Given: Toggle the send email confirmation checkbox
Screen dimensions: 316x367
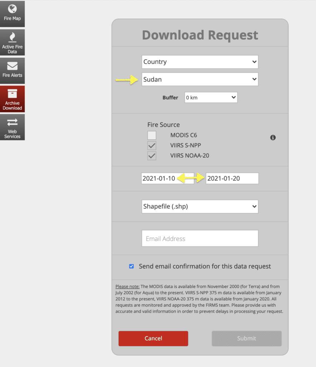Looking at the screenshot, I should pos(132,266).
